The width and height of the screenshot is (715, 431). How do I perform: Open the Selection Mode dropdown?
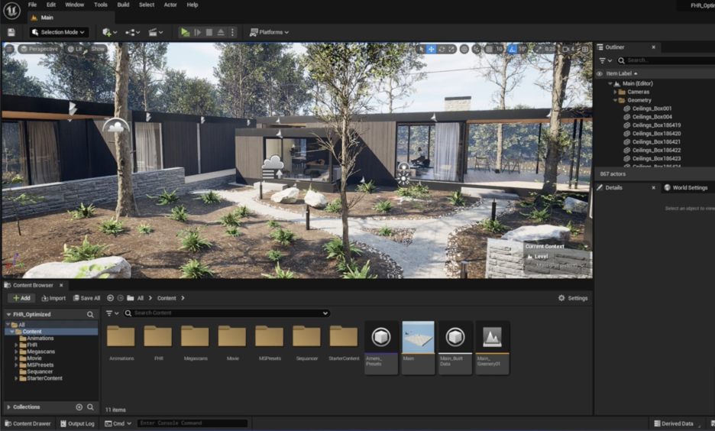click(59, 32)
